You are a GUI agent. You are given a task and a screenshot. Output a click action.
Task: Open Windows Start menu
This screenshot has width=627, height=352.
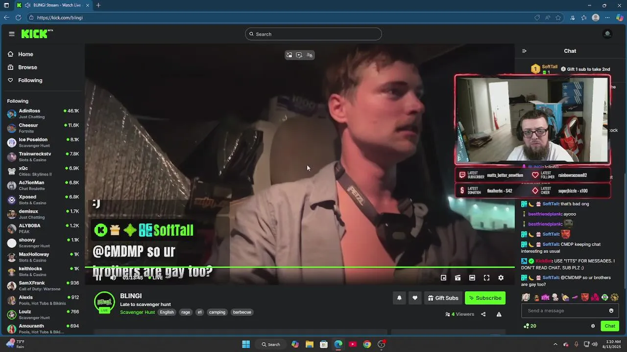tap(246, 344)
